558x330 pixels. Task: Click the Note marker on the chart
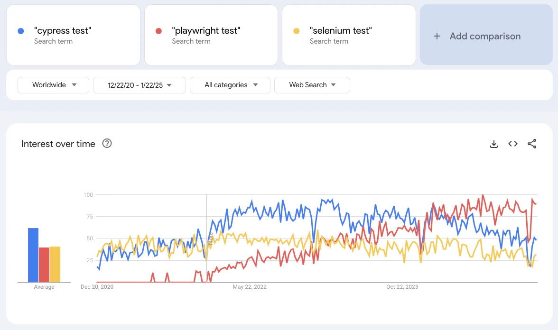tap(210, 238)
